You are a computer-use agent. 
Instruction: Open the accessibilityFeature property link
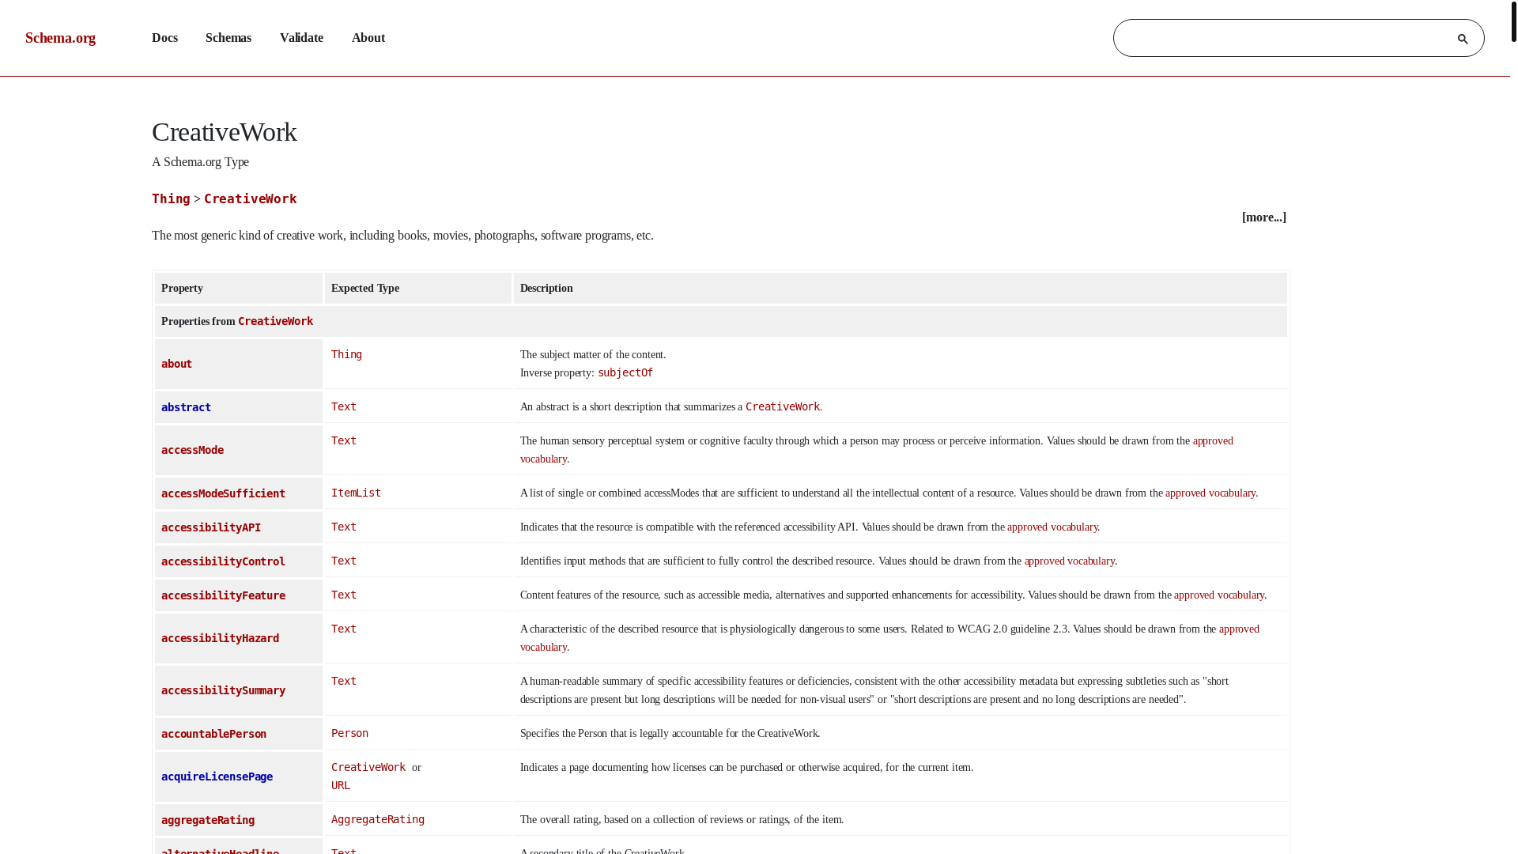(223, 595)
